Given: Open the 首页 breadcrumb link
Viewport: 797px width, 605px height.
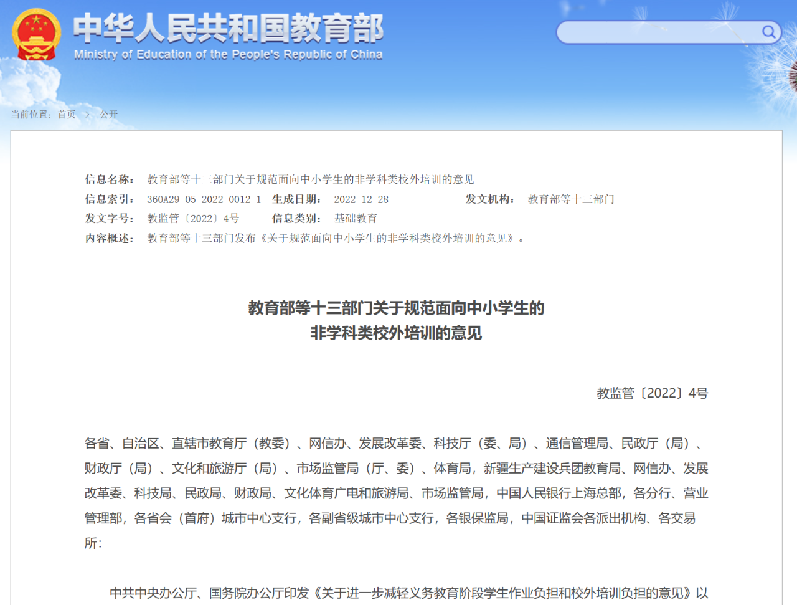Looking at the screenshot, I should coord(67,115).
